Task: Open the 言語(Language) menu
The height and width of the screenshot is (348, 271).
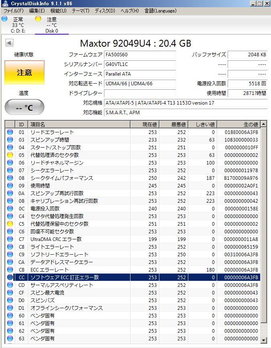Action: 161,10
